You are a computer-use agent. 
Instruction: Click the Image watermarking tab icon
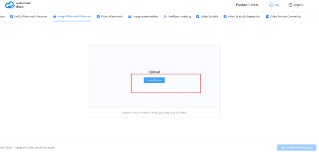[130, 16]
